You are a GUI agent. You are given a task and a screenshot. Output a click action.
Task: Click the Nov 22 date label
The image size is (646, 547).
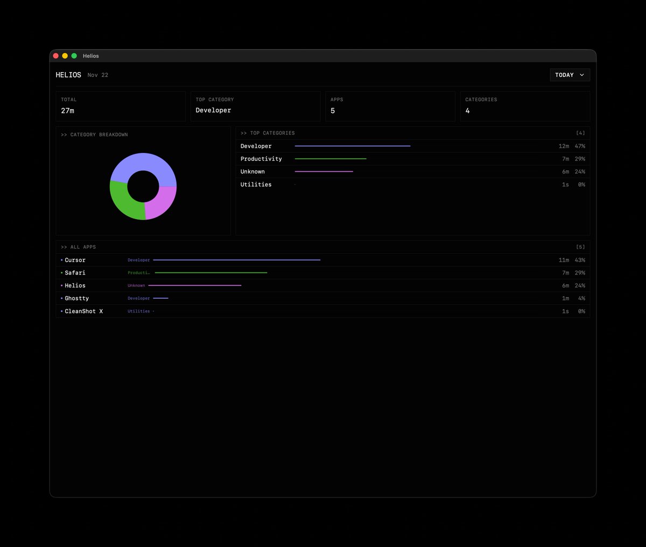click(98, 75)
